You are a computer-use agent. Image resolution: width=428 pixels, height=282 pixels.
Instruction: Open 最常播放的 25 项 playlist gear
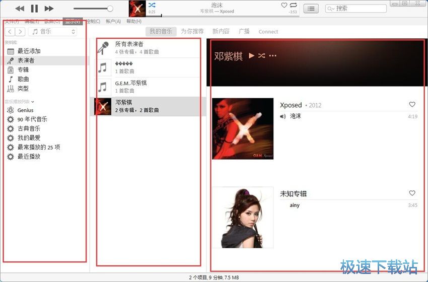click(x=11, y=148)
